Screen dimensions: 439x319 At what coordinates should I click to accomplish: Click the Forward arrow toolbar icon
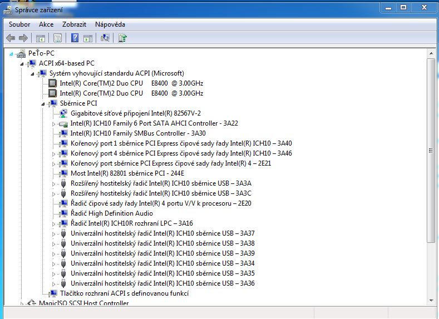(23, 38)
